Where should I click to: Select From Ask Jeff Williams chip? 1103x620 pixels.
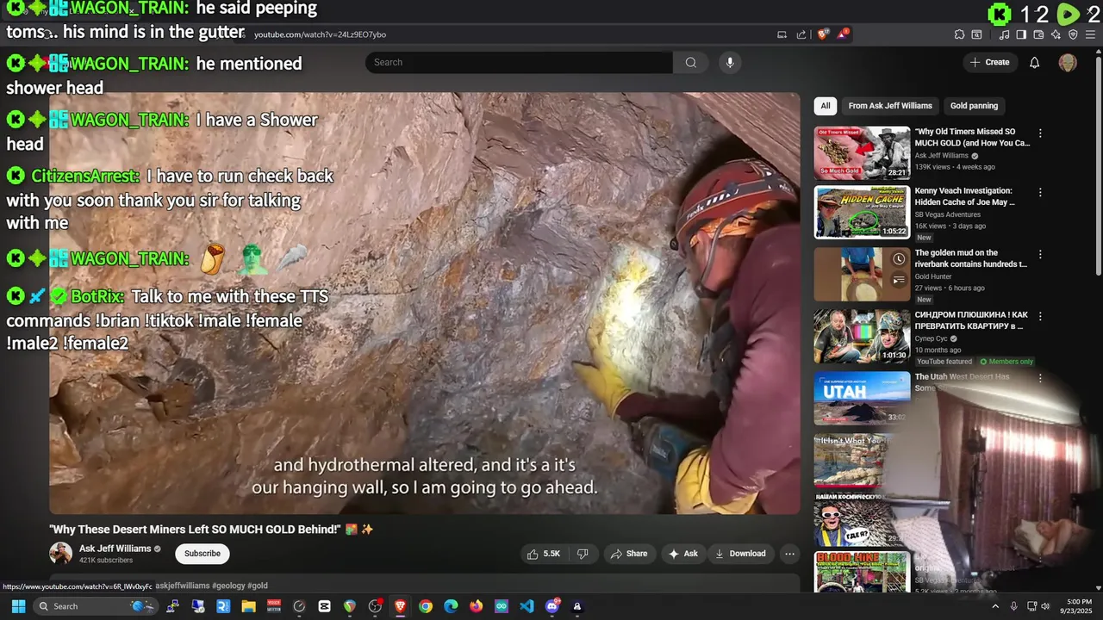(890, 106)
